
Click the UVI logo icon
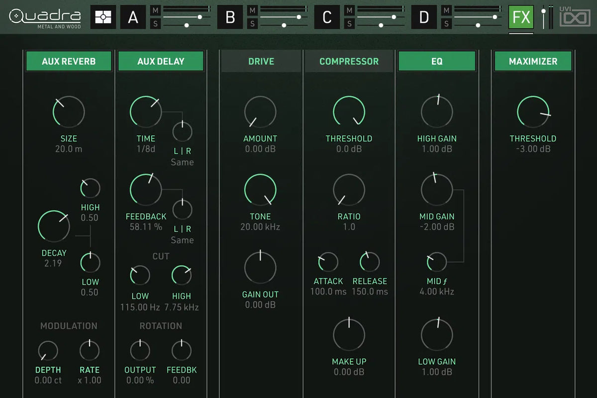[574, 17]
